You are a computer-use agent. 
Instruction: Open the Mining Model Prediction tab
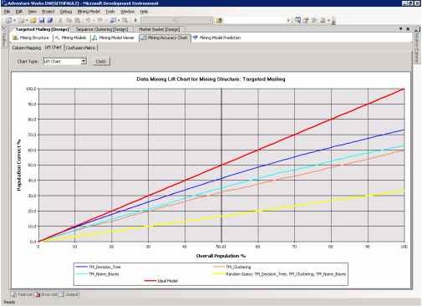coord(216,38)
